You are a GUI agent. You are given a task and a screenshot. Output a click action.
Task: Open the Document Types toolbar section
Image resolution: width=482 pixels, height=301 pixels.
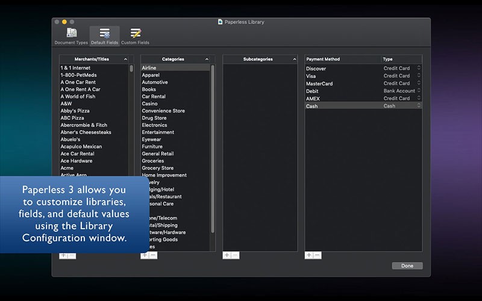(x=71, y=36)
